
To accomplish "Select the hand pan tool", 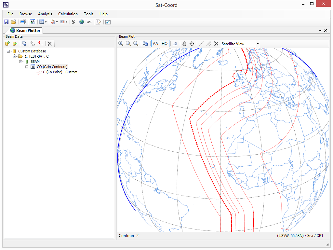I will coord(184,44).
